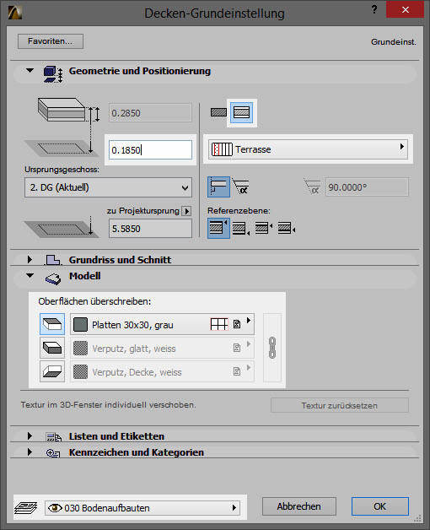Click the Favoriten button
430x530 pixels.
click(51, 41)
